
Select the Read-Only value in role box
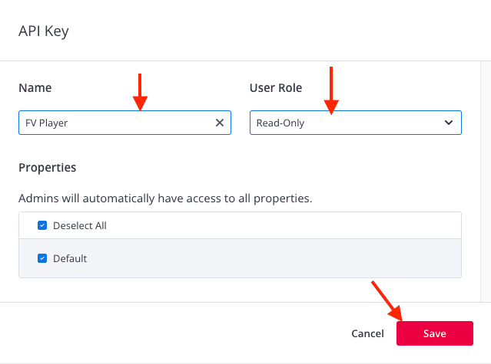[280, 123]
